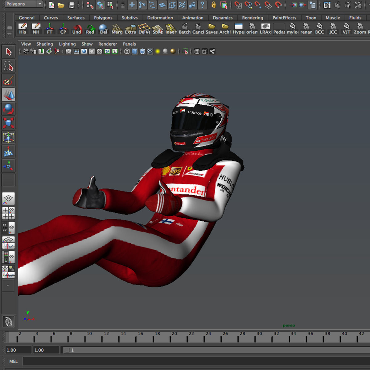Click the Batch render shelf button

[185, 29]
